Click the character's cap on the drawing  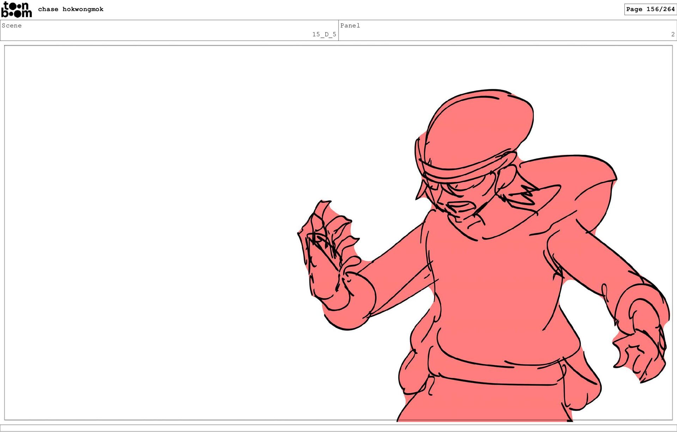pos(480,127)
